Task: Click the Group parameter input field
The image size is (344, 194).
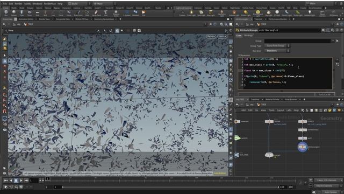Action: (x=297, y=41)
